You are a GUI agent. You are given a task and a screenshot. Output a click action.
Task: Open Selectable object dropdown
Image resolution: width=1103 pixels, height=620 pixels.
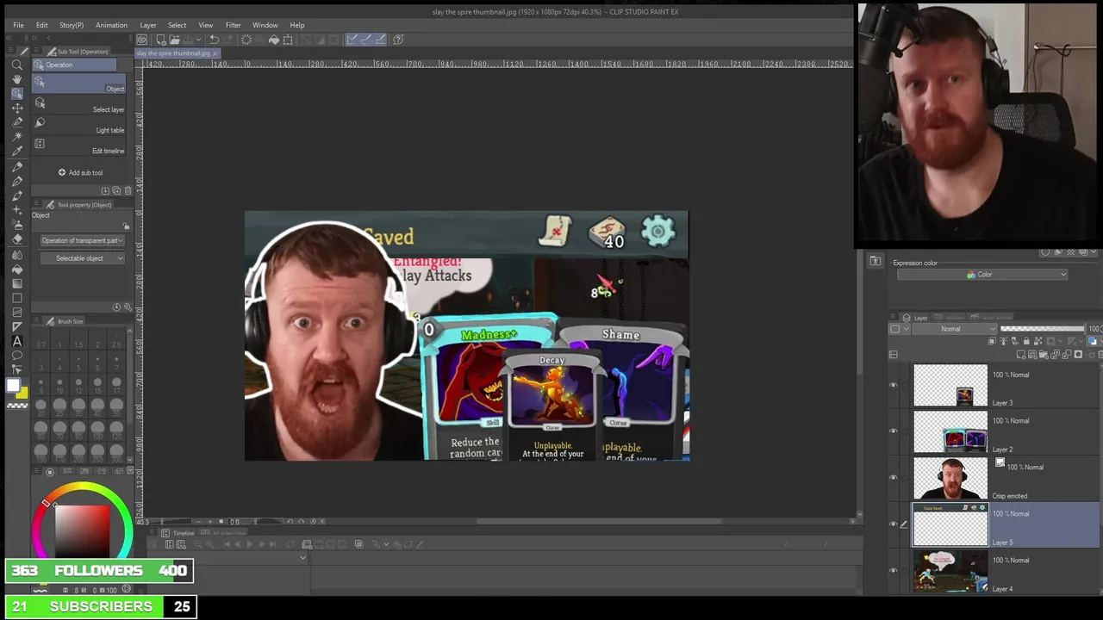pyautogui.click(x=82, y=258)
